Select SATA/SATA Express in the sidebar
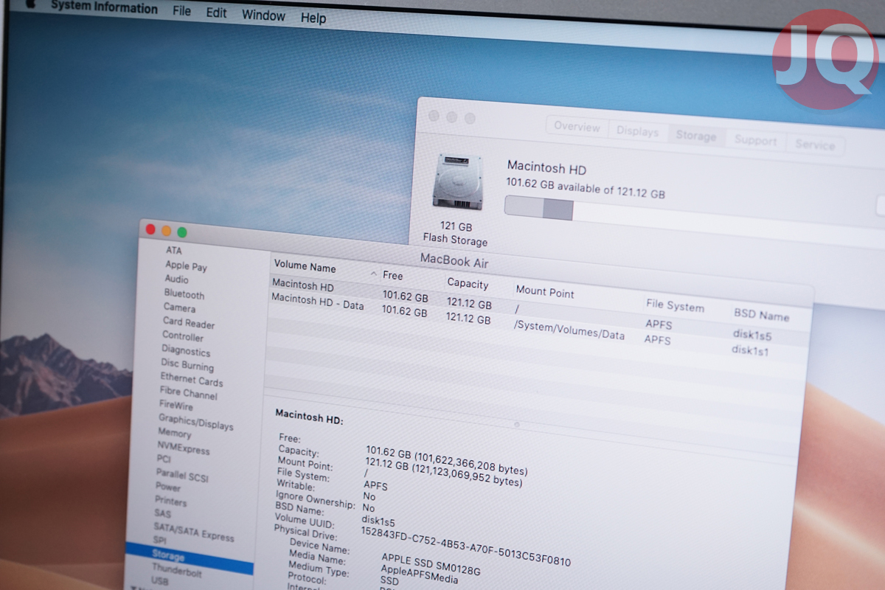The height and width of the screenshot is (590, 885). (193, 532)
